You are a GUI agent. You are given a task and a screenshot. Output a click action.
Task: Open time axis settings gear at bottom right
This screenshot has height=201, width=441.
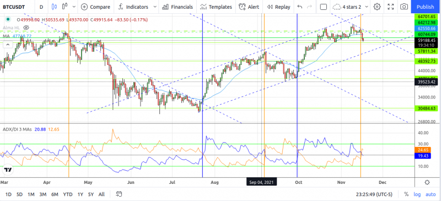pos(427,182)
